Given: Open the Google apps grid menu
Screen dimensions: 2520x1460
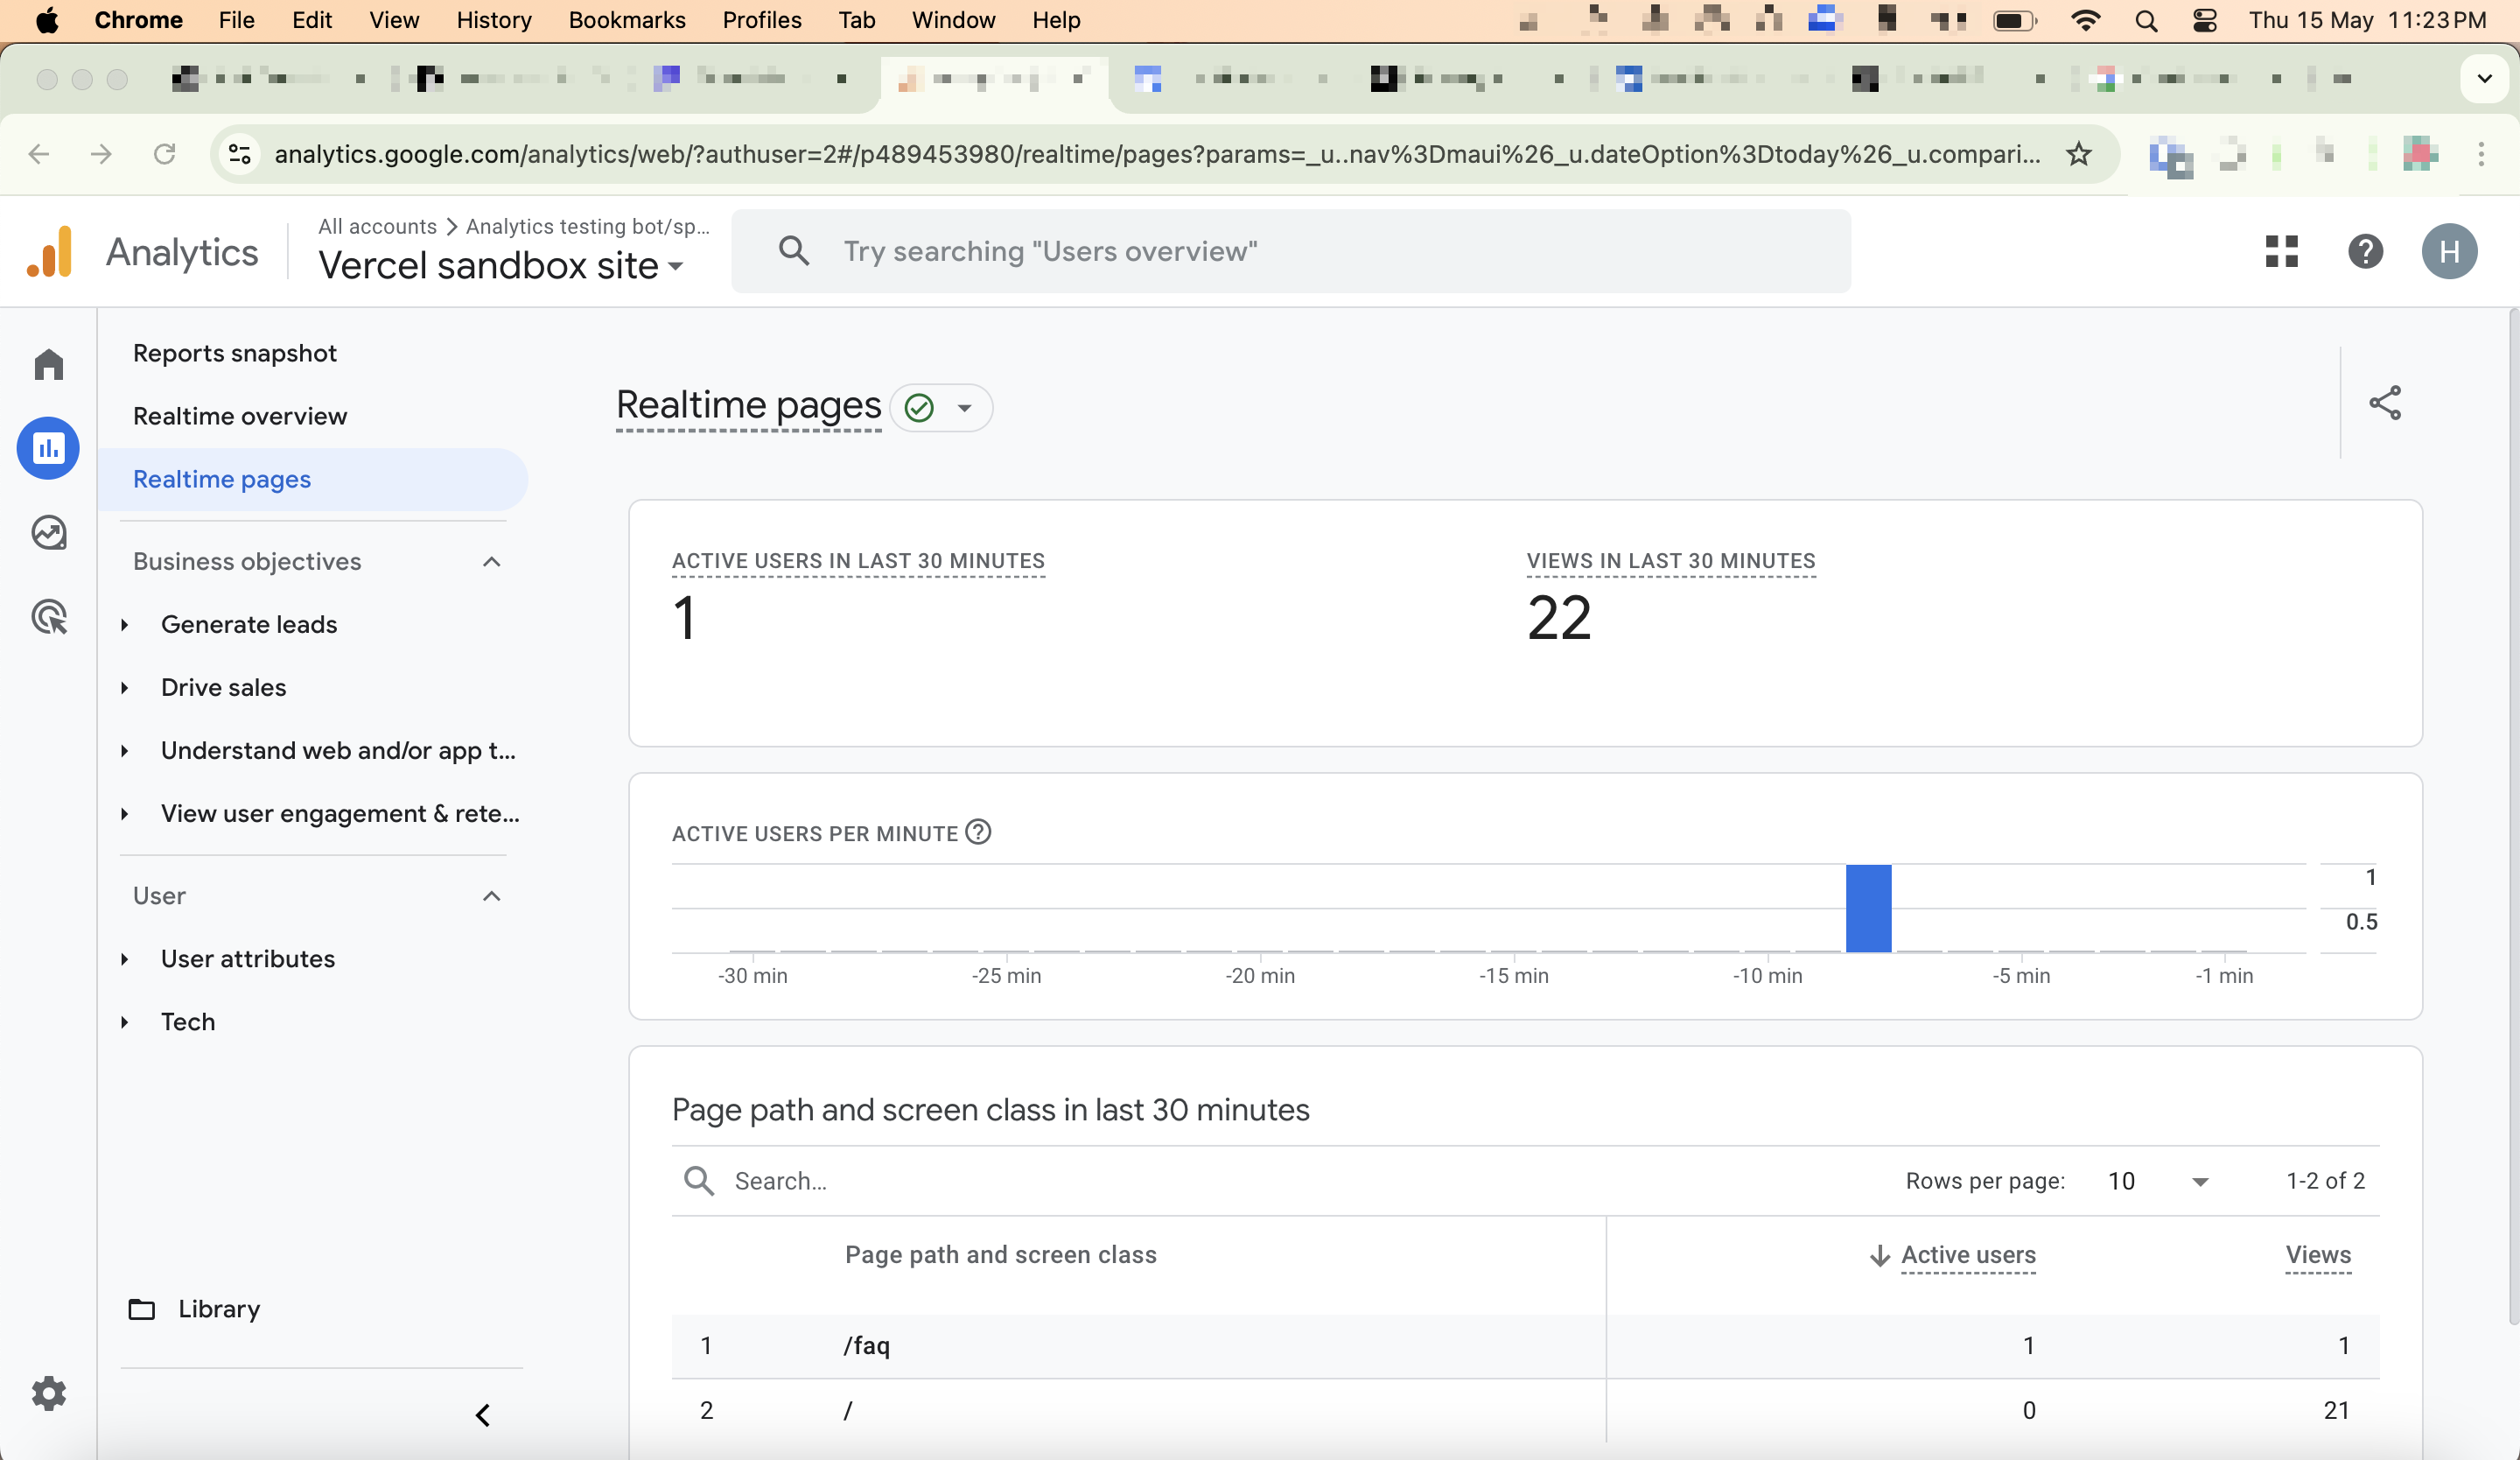Looking at the screenshot, I should point(2281,251).
